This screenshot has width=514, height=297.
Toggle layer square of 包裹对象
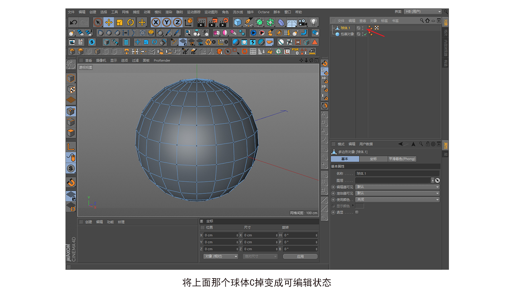pyautogui.click(x=359, y=34)
